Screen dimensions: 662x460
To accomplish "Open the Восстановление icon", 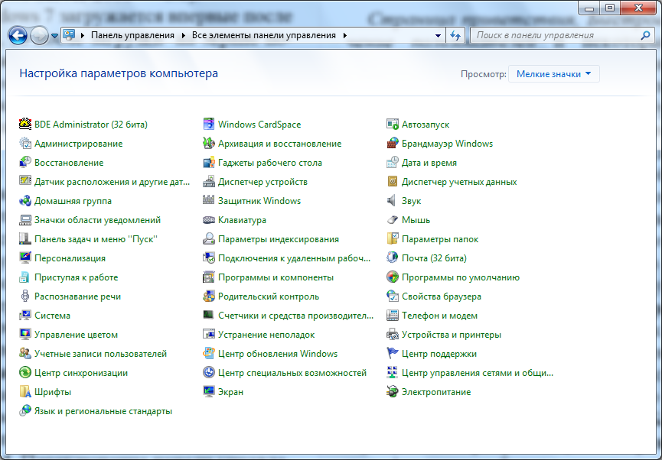I will (25, 162).
